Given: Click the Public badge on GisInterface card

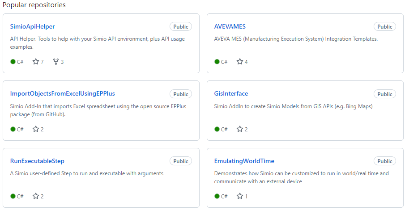Looking at the screenshot, I should click(385, 94).
